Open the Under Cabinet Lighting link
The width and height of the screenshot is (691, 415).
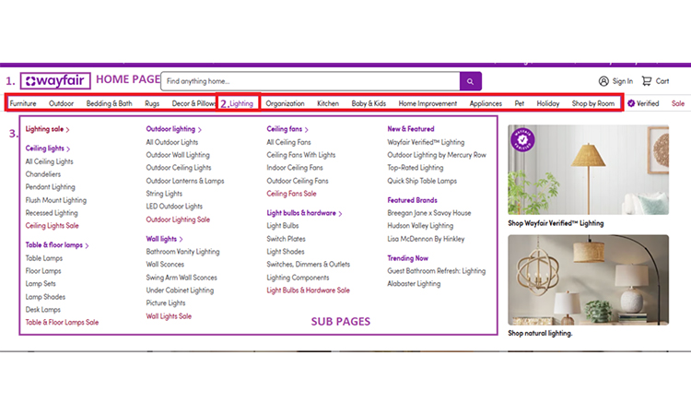(180, 290)
